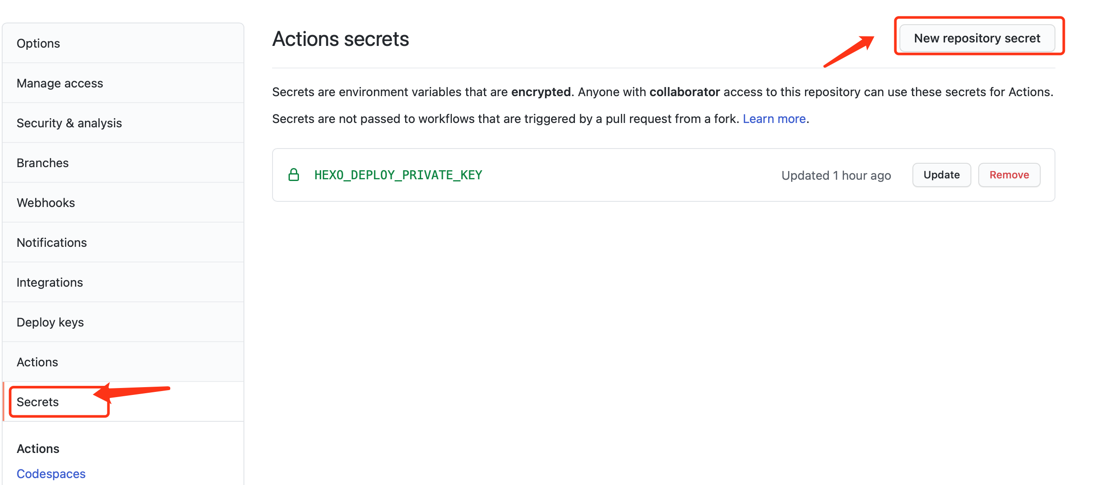The image size is (1097, 485).
Task: Click the Updated 1 hour ago timestamp
Action: [x=836, y=175]
